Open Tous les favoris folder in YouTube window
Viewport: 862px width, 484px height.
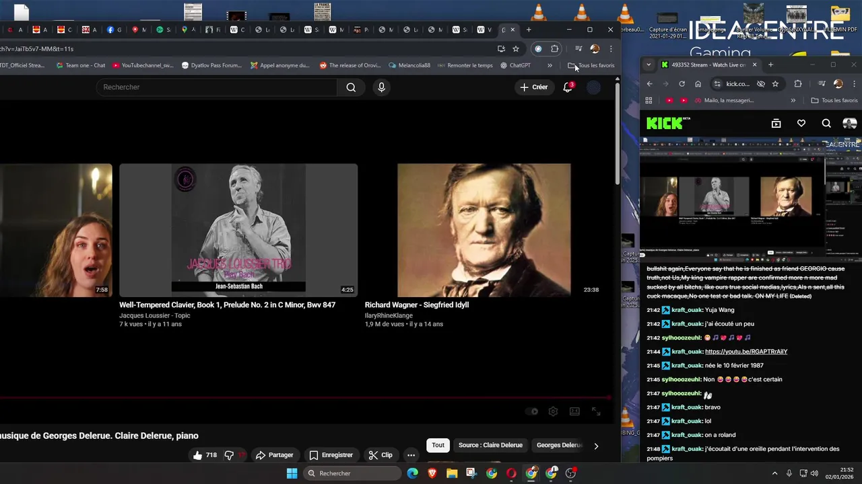coord(591,65)
